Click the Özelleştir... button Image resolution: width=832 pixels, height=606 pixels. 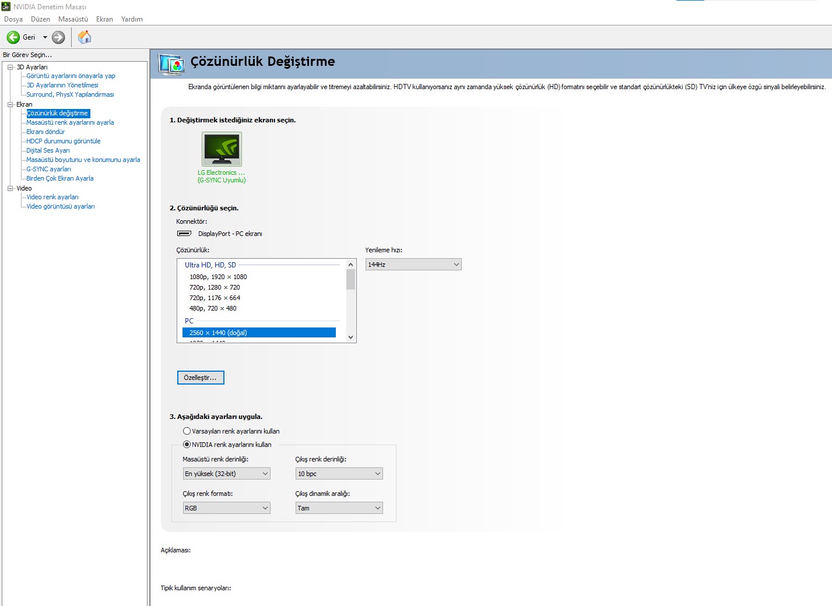(201, 378)
